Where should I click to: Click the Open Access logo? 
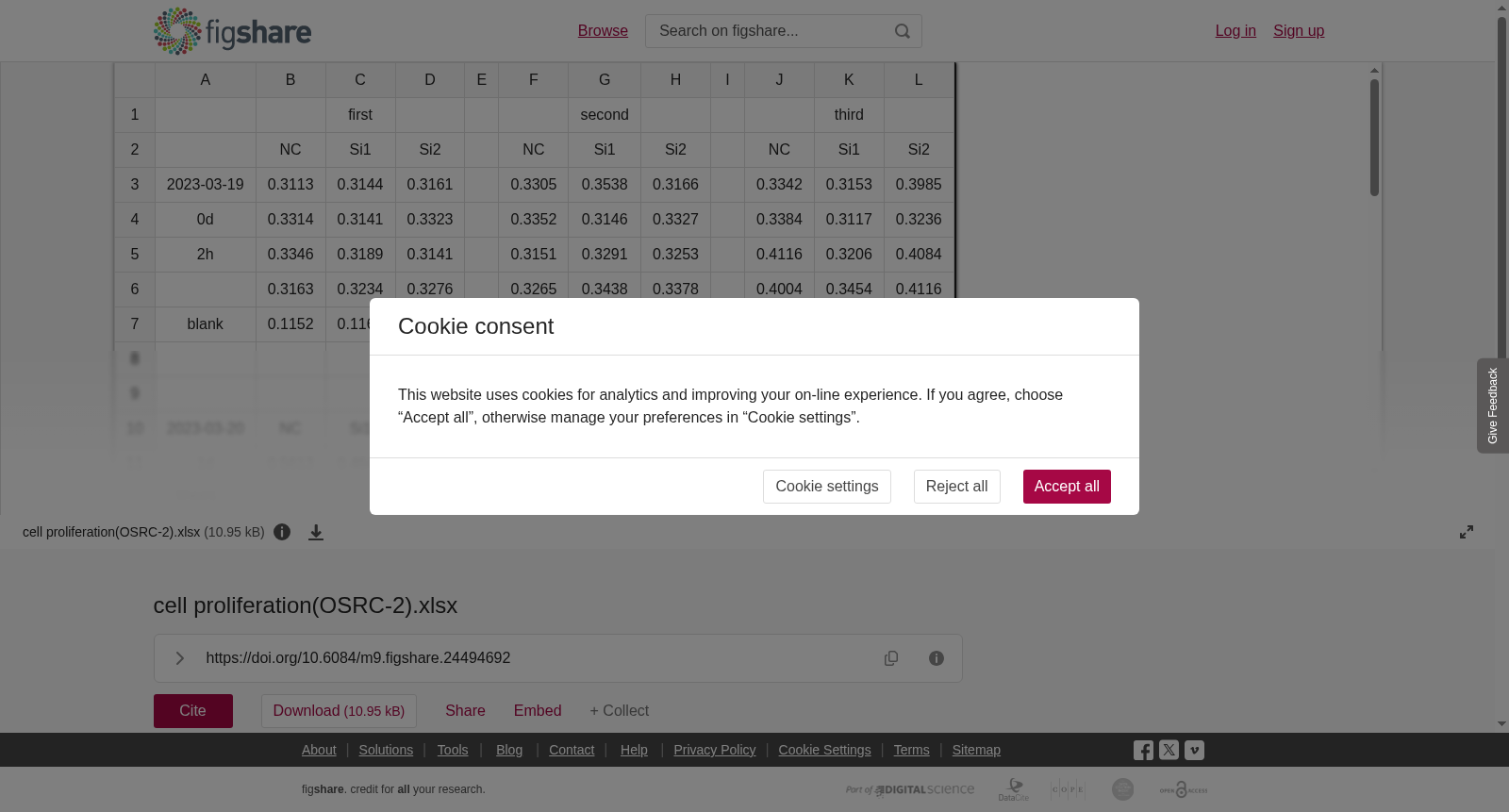point(1184,789)
